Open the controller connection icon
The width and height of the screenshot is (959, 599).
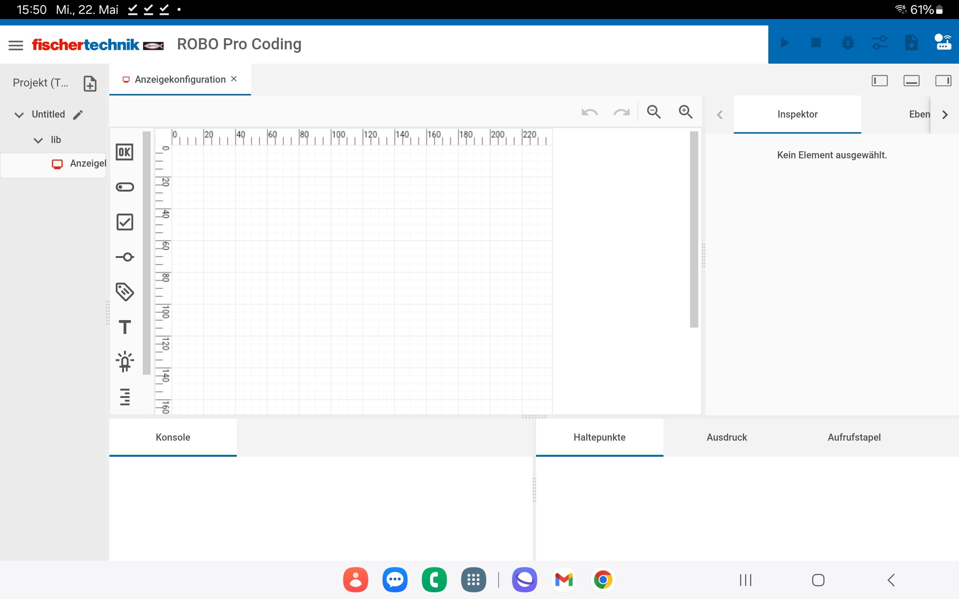coord(943,42)
